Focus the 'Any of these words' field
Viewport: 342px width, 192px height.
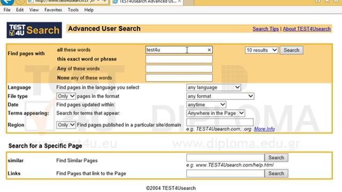179,69
